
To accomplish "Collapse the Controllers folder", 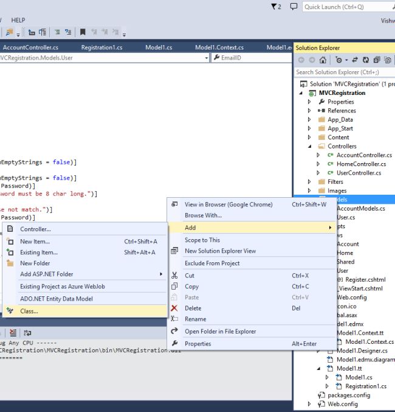I will pos(309,147).
